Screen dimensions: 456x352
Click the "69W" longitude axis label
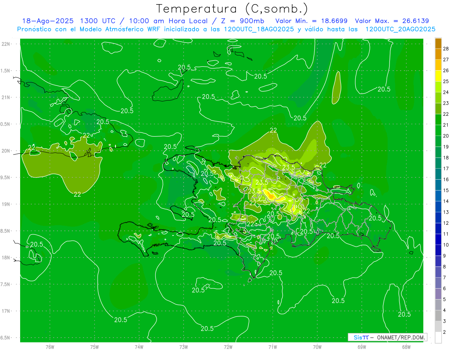point(362,347)
